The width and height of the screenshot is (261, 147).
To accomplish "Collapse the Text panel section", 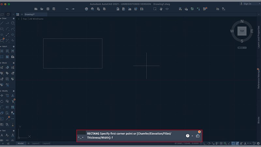I will [1, 131].
